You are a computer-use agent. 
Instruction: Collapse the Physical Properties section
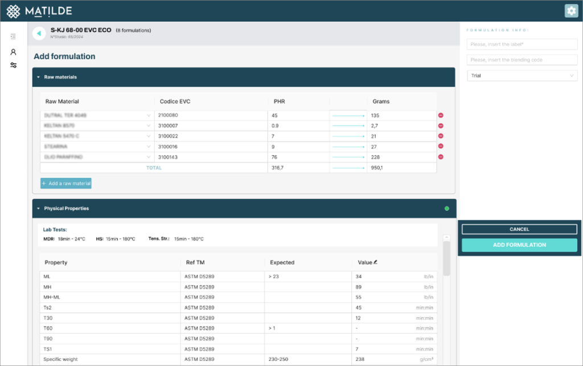tap(38, 209)
